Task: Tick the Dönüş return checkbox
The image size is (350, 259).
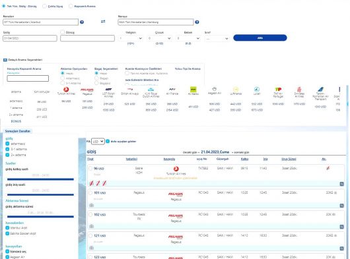Action: tap(63, 32)
